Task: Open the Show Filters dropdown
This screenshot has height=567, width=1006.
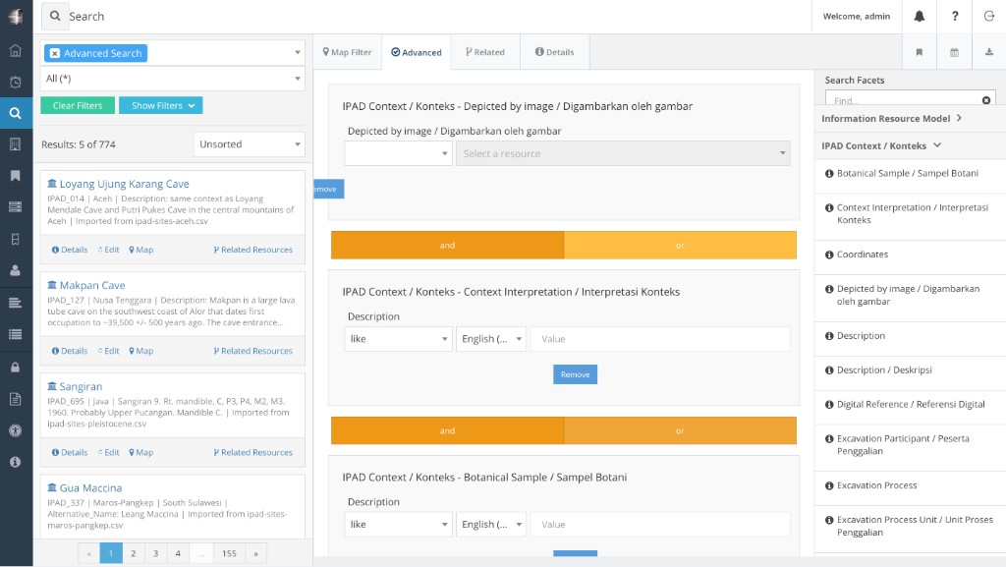Action: (160, 106)
